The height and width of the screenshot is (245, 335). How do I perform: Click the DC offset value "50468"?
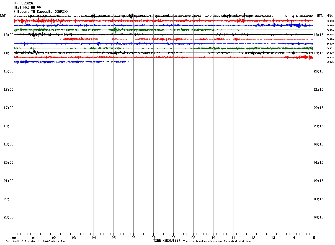(330, 21)
